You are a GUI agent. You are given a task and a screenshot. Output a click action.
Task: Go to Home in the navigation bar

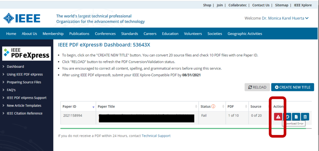[x=11, y=34]
